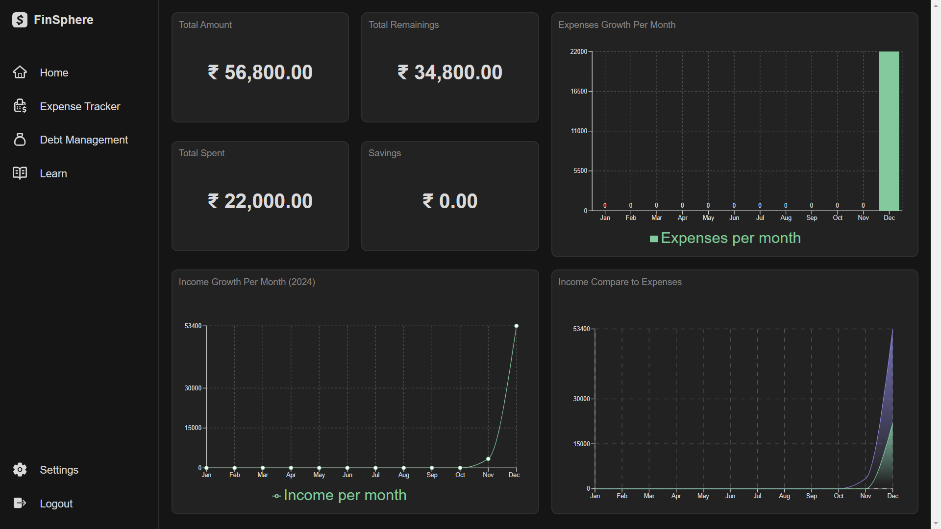Image resolution: width=941 pixels, height=529 pixels.
Task: Select the Total Remainings card
Action: click(x=450, y=68)
